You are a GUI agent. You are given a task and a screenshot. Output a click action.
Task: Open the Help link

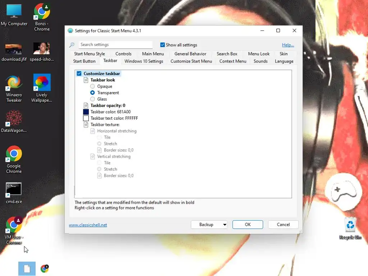288,45
